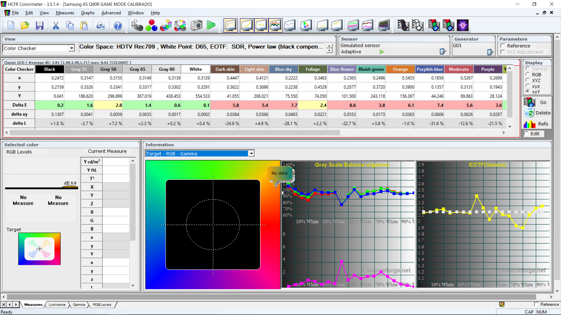This screenshot has height=315, width=561.
Task: Enable the Reference checkbox in Parameters
Action: [503, 46]
